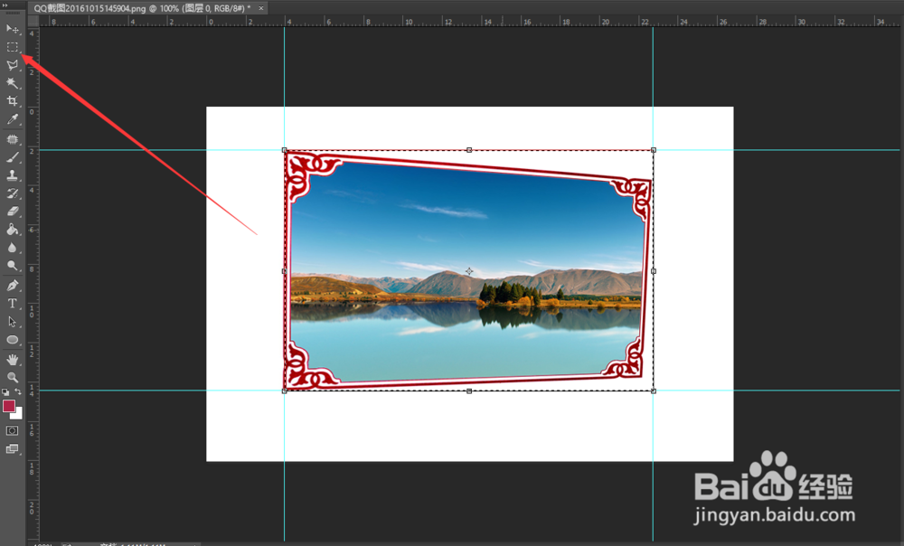The image size is (904, 546).
Task: Change the screen mode
Action: pyautogui.click(x=12, y=448)
